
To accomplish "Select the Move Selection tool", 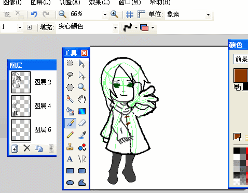I will [x=82, y=76].
